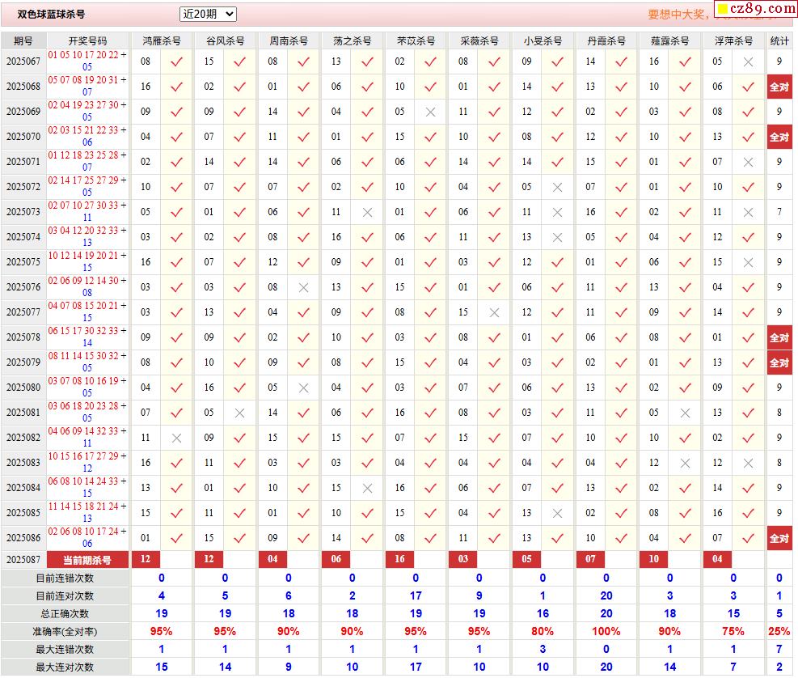Click the cross mark for 小旻杀号 in period 2025085
Screen dimensions: 798x678
[x=557, y=514]
